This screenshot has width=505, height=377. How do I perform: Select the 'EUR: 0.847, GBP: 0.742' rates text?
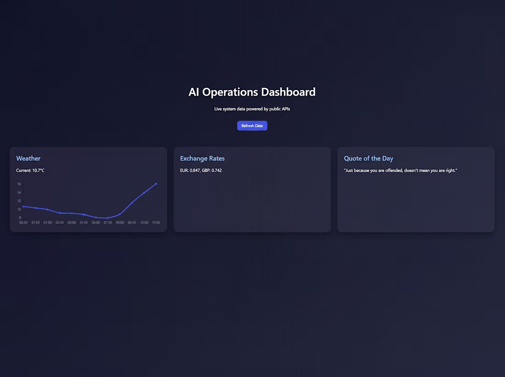click(201, 170)
